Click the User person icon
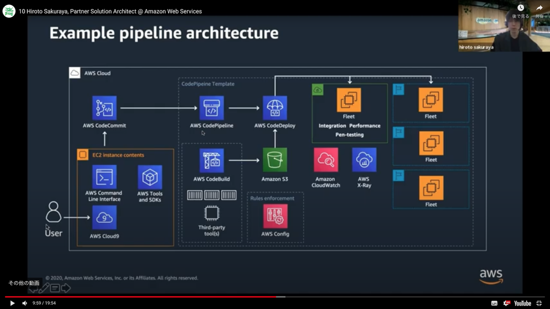 (53, 212)
